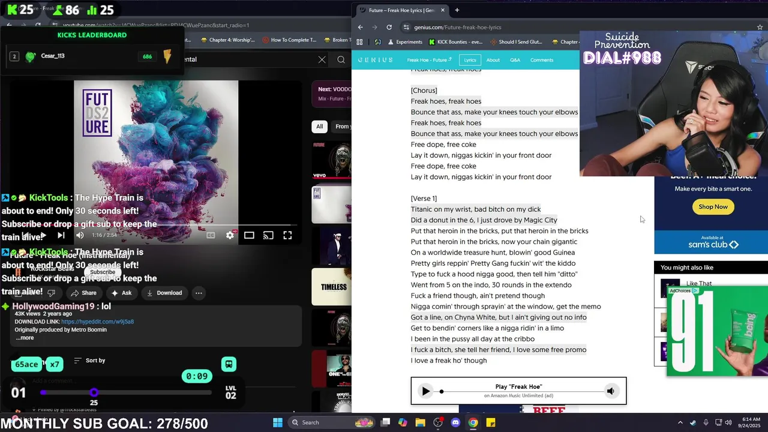
Task: Open the Should I Send Glut bookmark
Action: [516, 42]
